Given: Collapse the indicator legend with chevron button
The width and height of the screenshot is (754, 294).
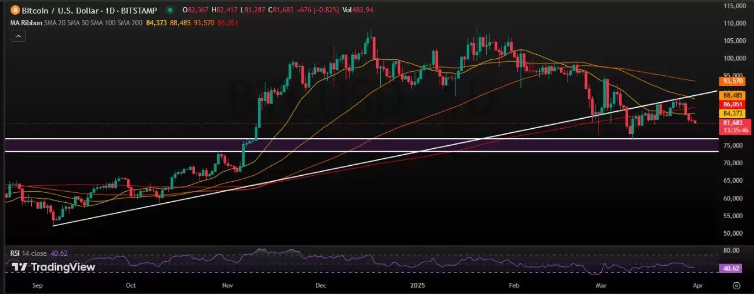Looking at the screenshot, I should 18,36.
